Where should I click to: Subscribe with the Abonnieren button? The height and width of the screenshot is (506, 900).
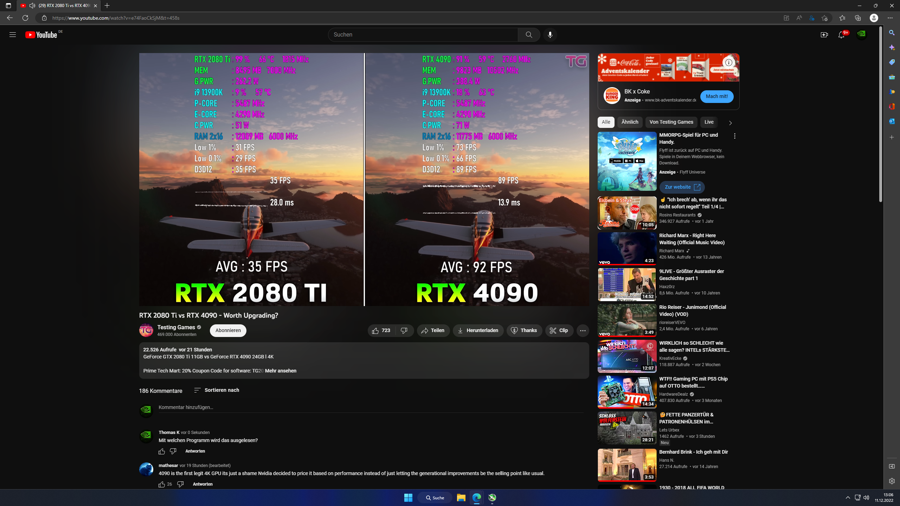228,331
